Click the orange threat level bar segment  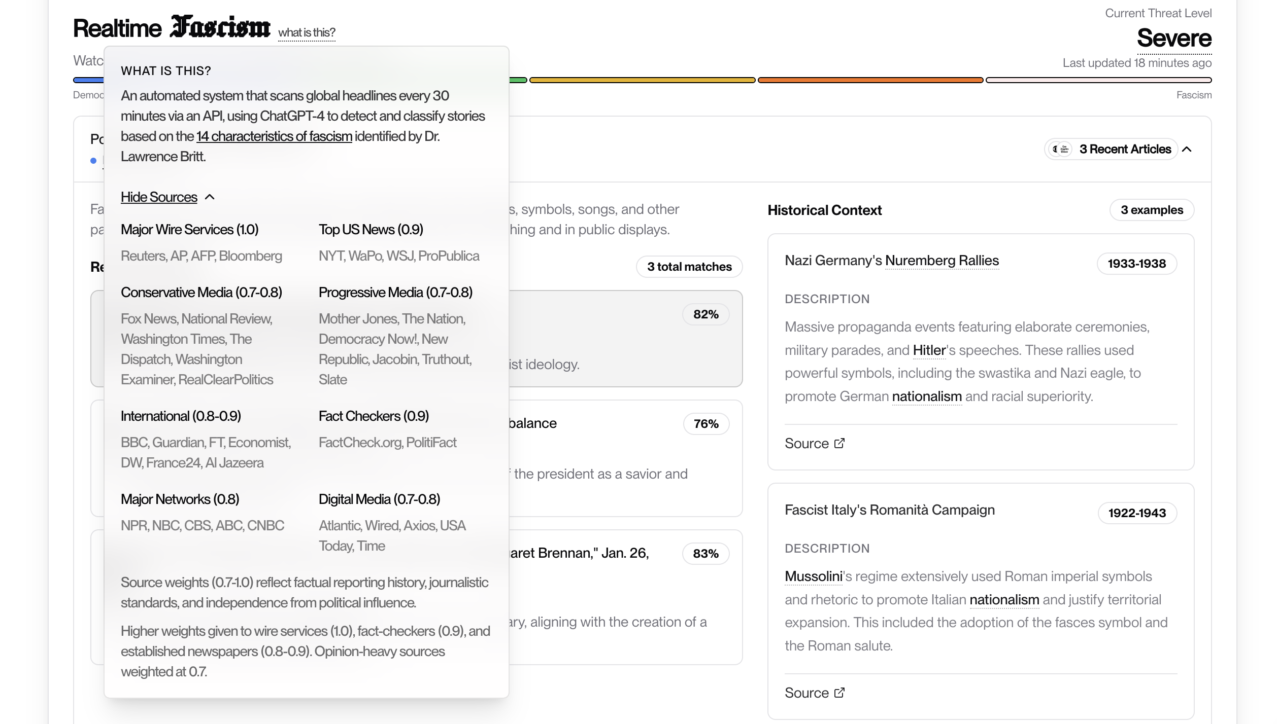coord(870,80)
